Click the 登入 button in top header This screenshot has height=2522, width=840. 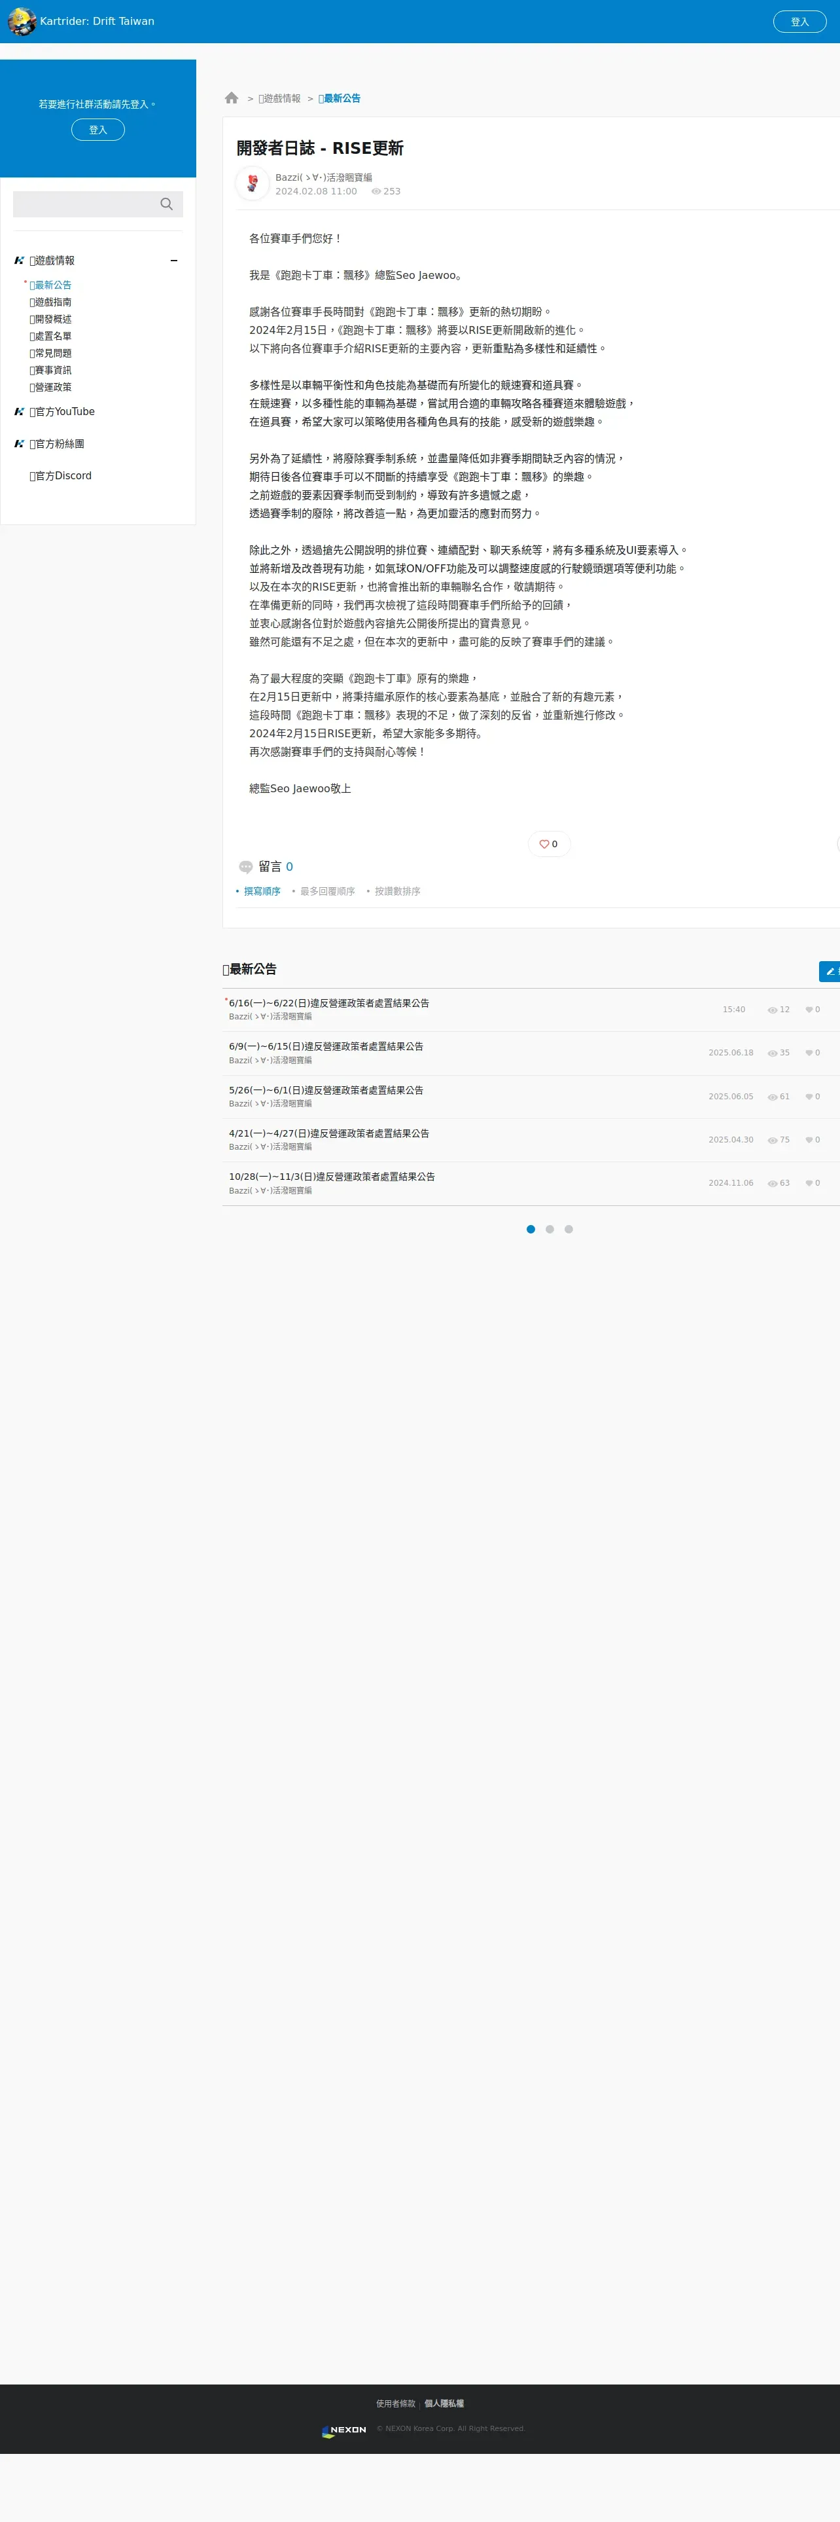(x=799, y=22)
